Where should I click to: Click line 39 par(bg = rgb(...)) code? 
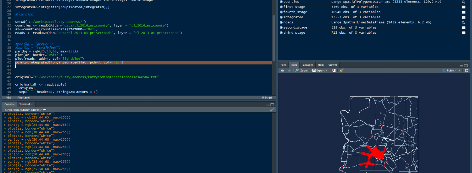click(x=47, y=51)
